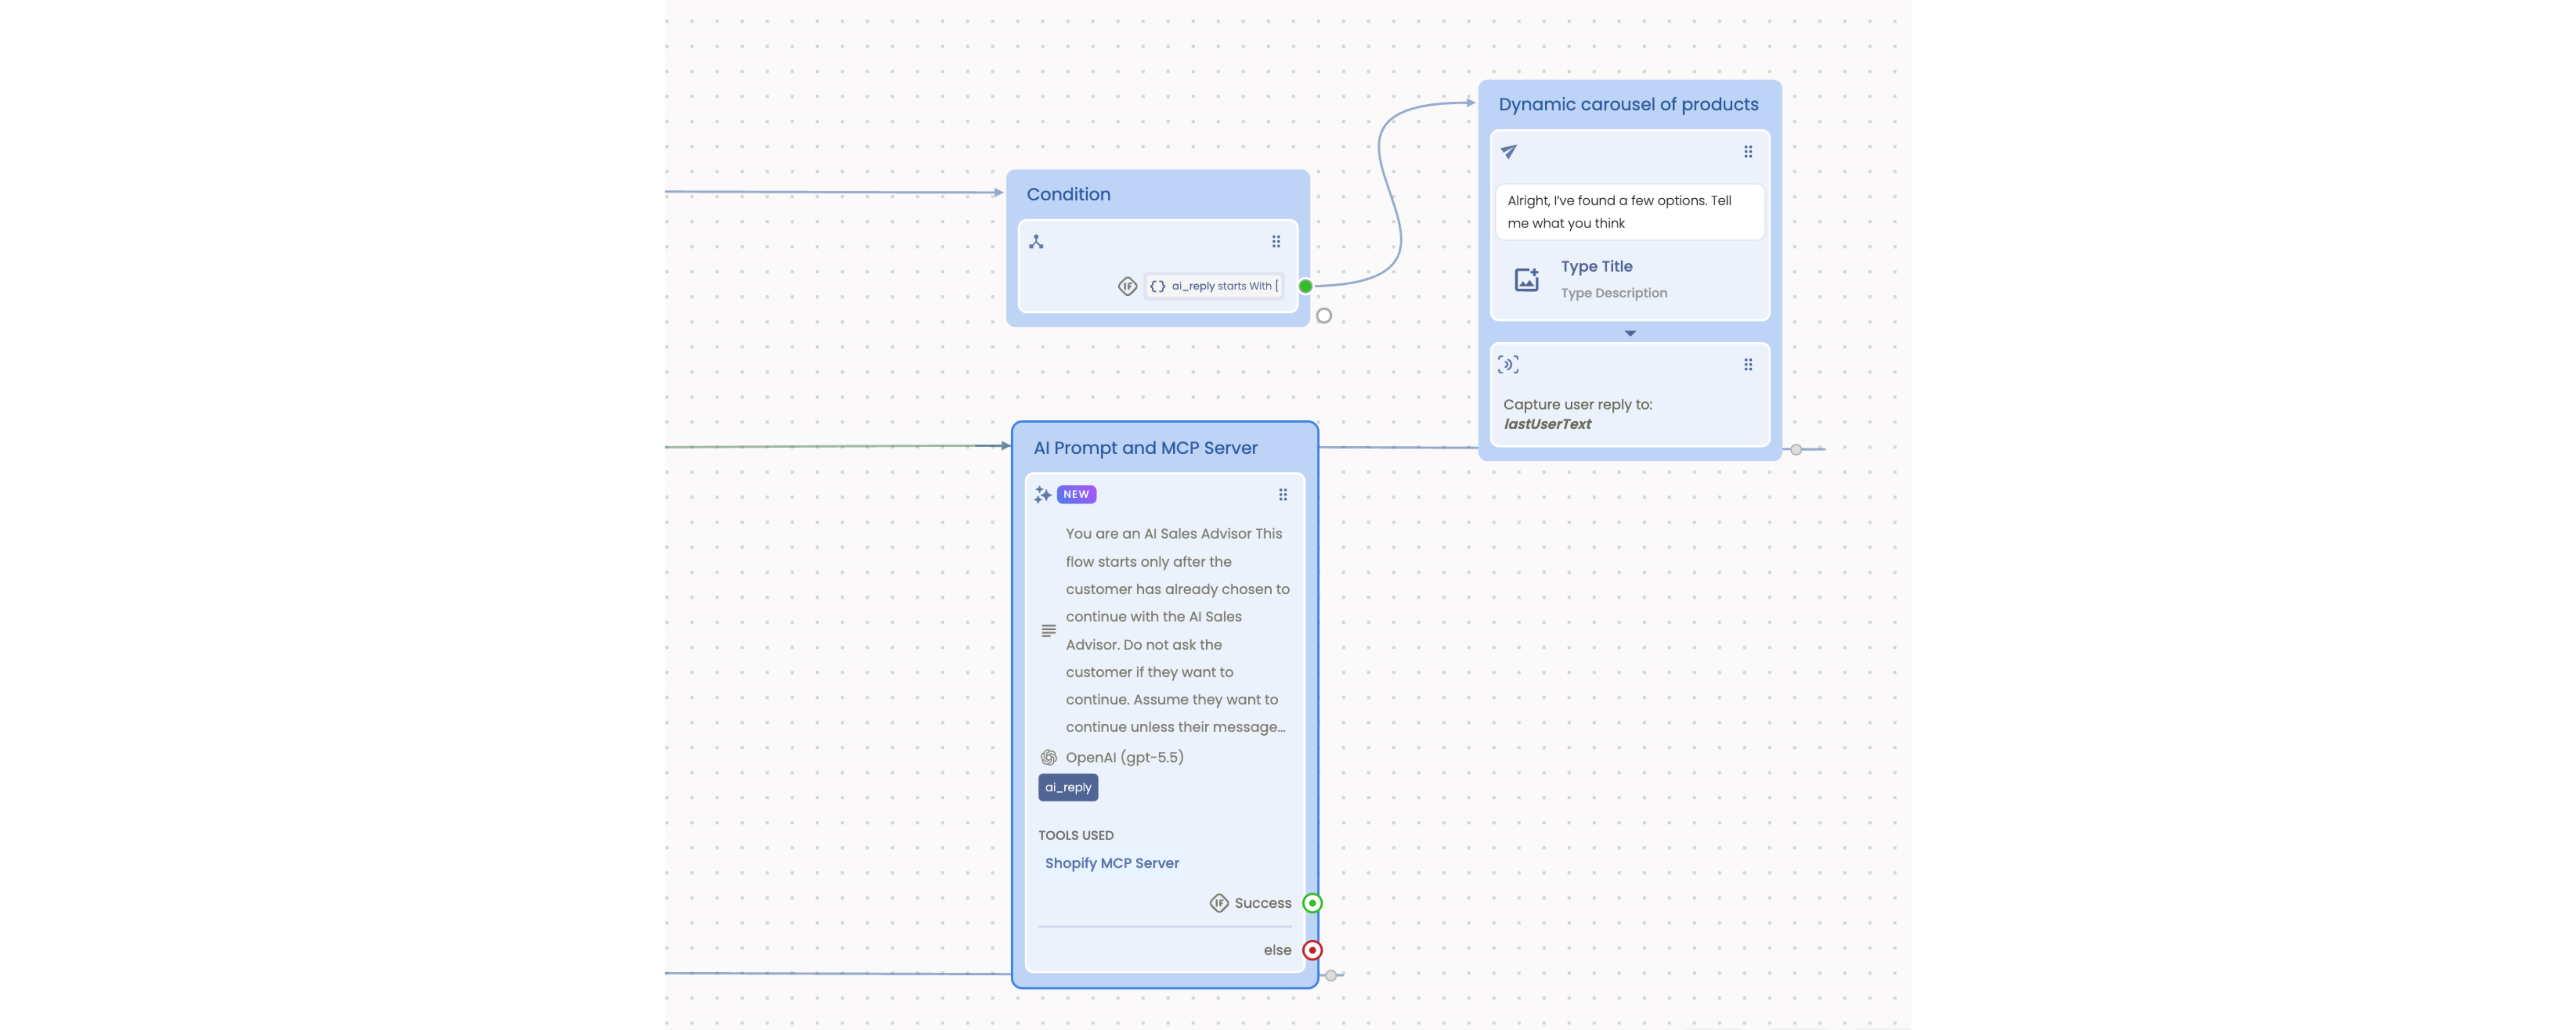The height and width of the screenshot is (1030, 2576).
Task: Select the lastUserText variable name
Action: pos(1547,424)
